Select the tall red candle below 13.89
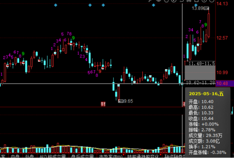Image resolution: width=234 pixels, height=158 pixels. pos(209,25)
